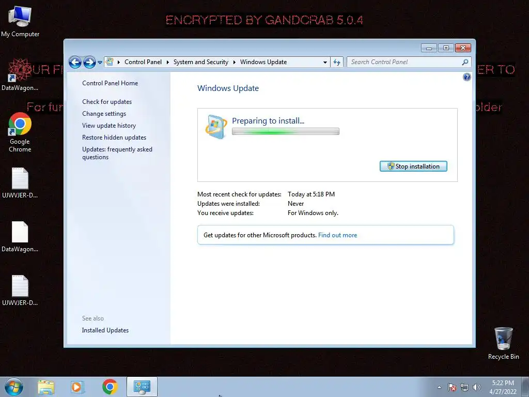
Task: Open the recent pages dropdown arrow
Action: click(x=100, y=63)
